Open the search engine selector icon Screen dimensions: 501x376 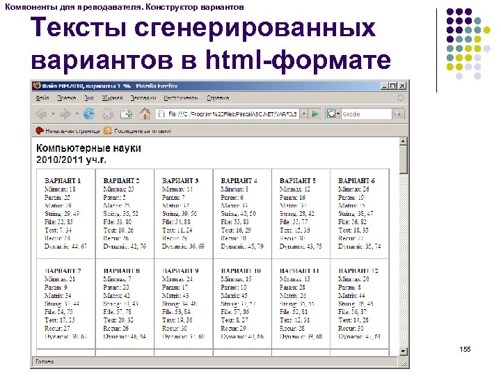point(333,113)
